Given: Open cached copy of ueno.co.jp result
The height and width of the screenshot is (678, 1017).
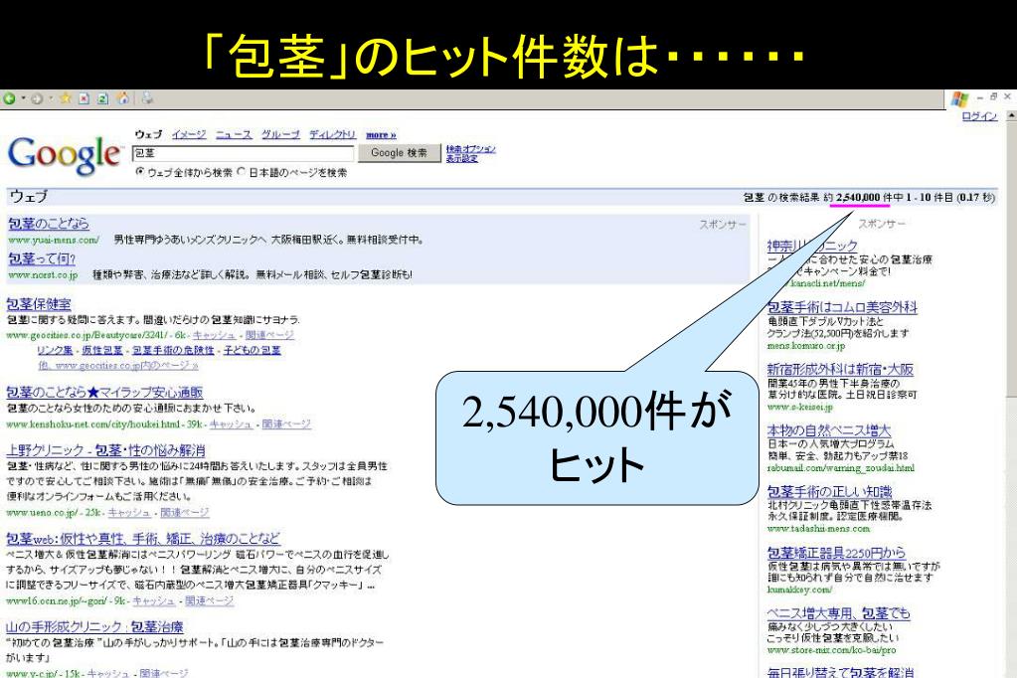Looking at the screenshot, I should click(129, 512).
